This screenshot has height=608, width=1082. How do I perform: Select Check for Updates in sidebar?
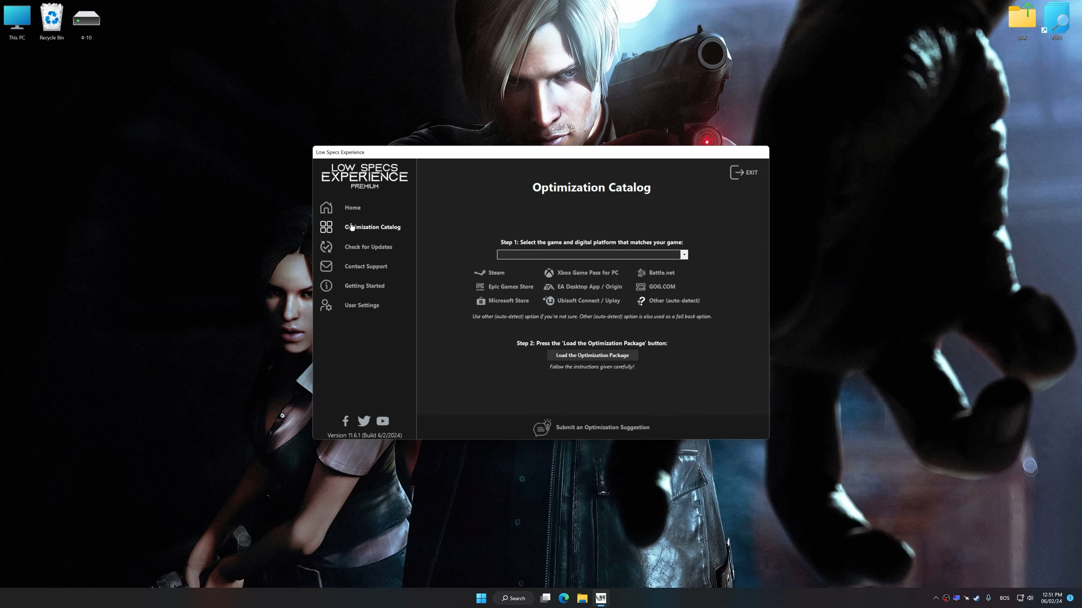click(x=356, y=247)
